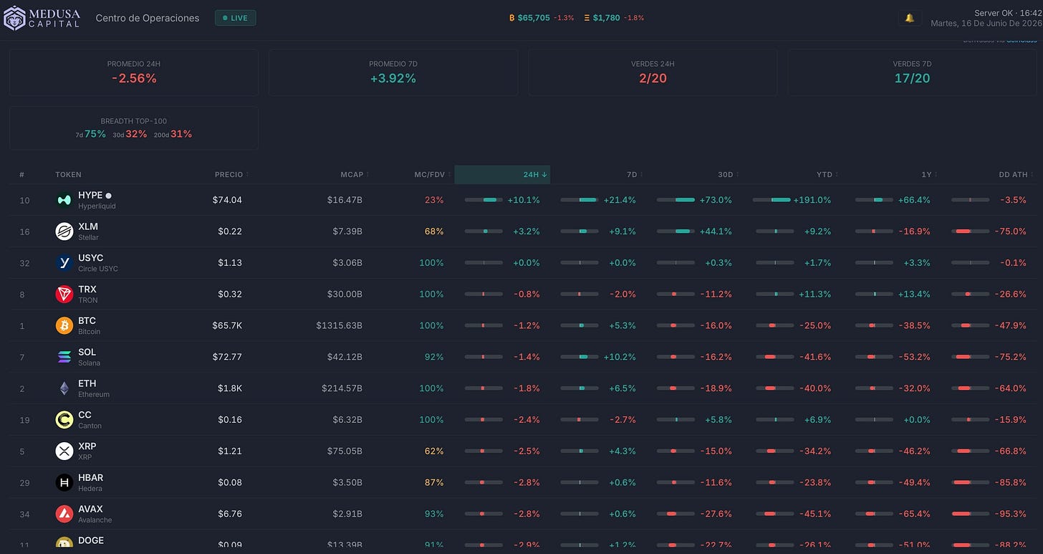
Task: Click the Hyperliquid HYPE token icon
Action: pos(64,200)
